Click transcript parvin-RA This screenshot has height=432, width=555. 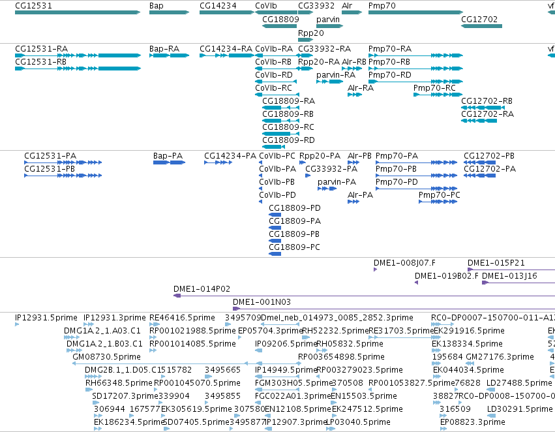pyautogui.click(x=329, y=82)
